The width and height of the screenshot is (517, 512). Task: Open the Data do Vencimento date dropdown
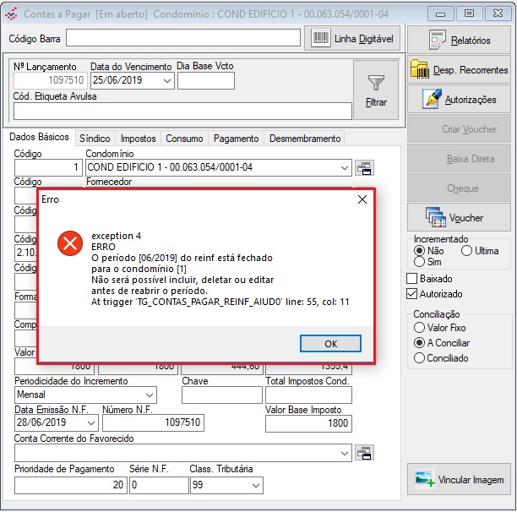[x=167, y=81]
